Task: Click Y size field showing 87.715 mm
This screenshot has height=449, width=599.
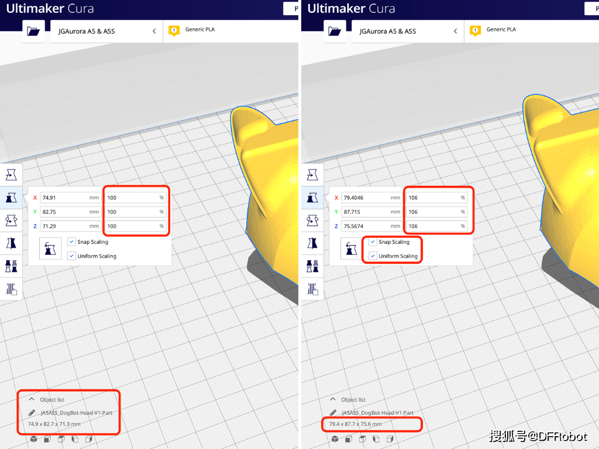Action: [371, 212]
